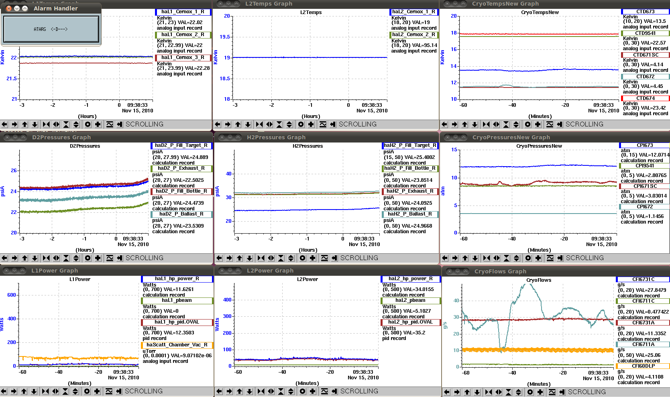Pan left arrow in L1Temps graph toolbar
Screen dimensions: 670x397
pos(4,124)
